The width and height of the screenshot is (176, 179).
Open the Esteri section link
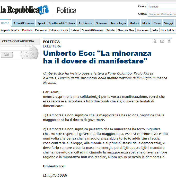click(x=75, y=30)
